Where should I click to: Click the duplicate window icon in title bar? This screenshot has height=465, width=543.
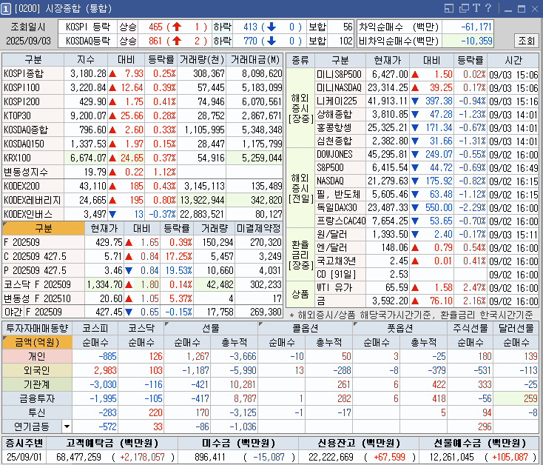coord(464,8)
